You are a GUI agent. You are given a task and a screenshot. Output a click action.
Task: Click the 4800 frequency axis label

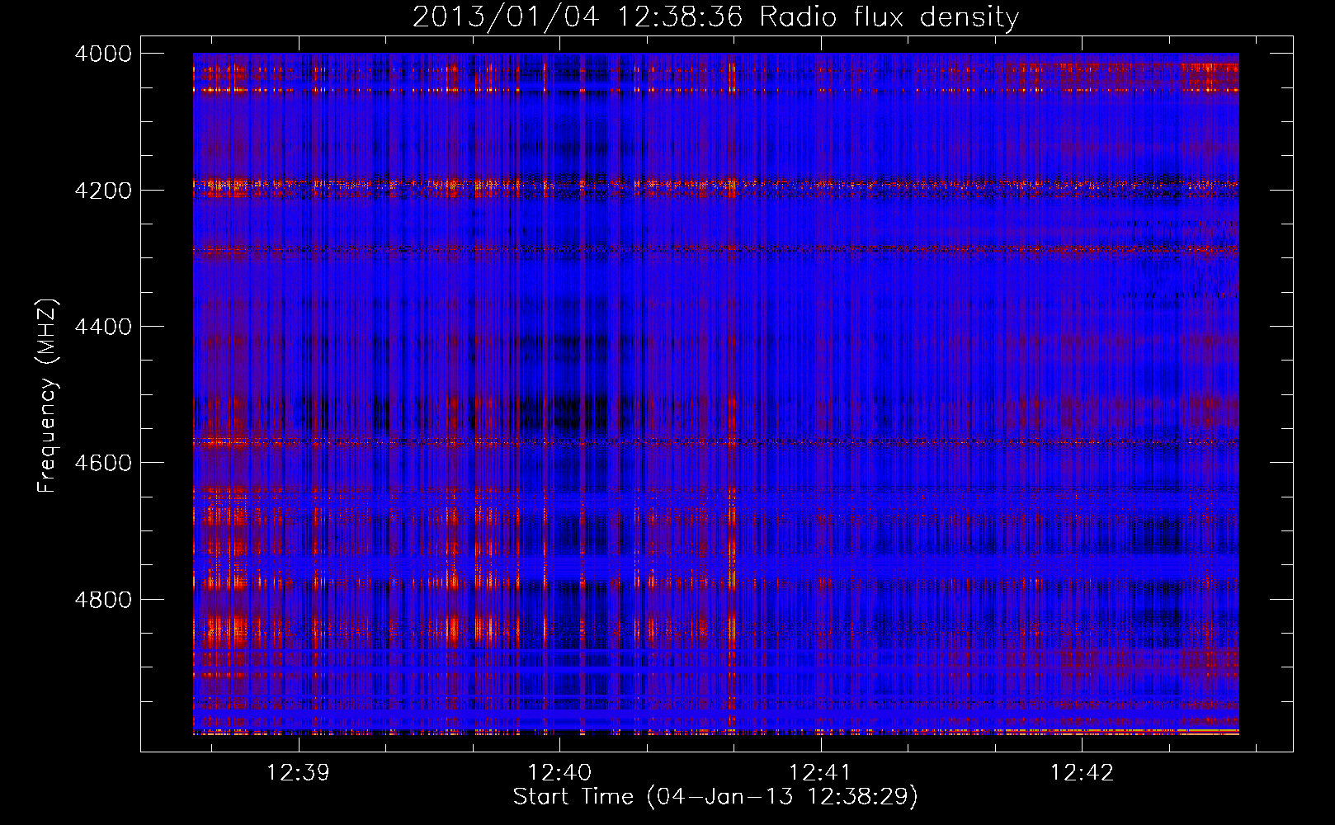point(103,599)
